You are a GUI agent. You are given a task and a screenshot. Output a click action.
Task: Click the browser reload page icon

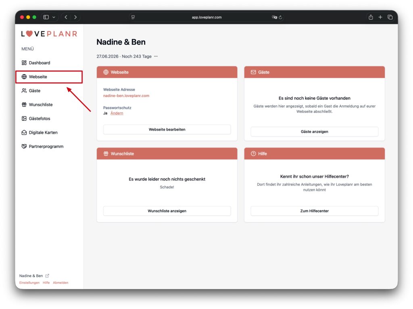(281, 17)
